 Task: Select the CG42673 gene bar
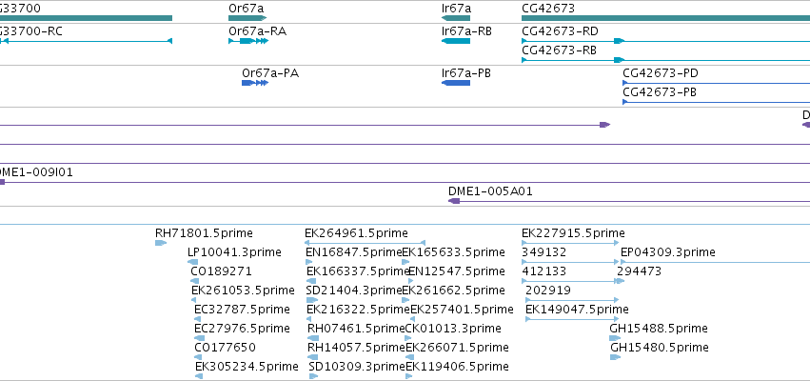point(666,18)
